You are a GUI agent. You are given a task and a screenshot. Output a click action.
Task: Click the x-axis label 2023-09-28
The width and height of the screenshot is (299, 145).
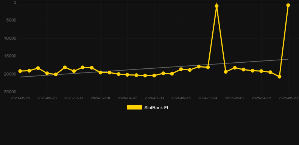coord(47,98)
